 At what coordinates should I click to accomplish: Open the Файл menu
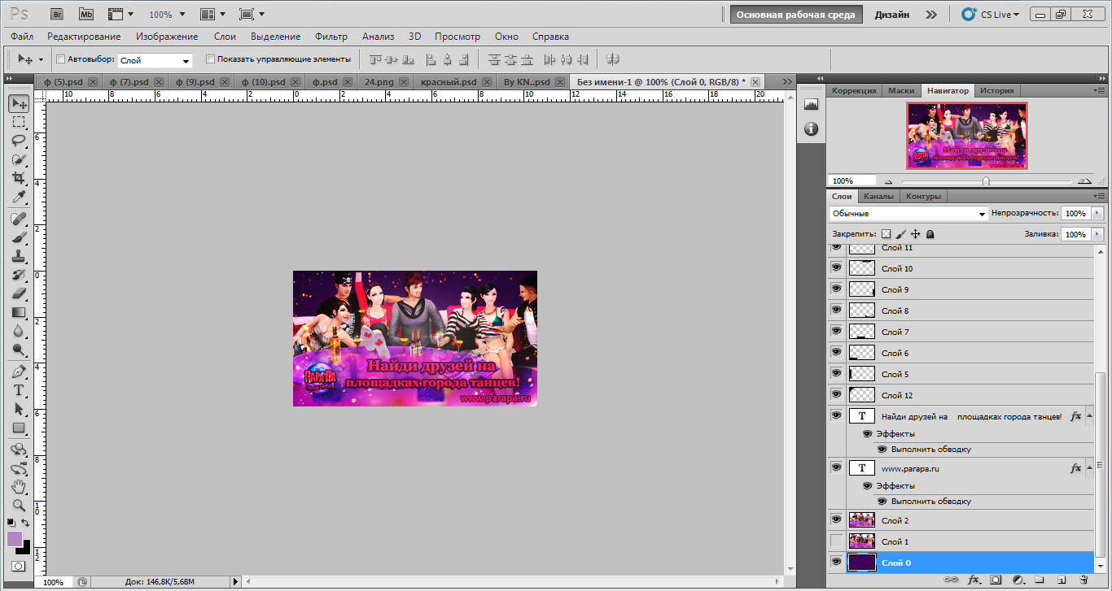coord(23,37)
